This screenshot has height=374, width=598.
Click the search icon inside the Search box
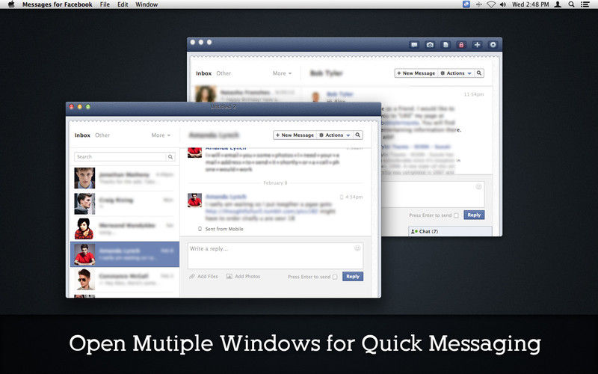[170, 157]
